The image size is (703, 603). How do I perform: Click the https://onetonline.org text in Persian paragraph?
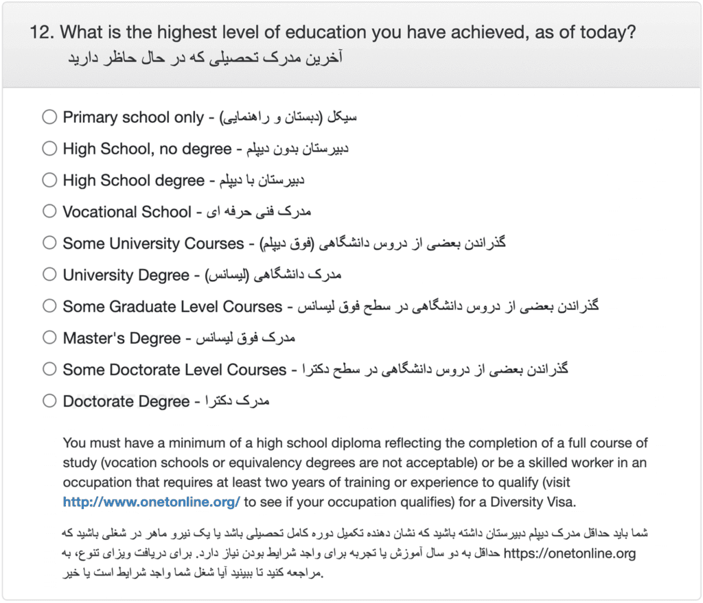click(x=569, y=554)
